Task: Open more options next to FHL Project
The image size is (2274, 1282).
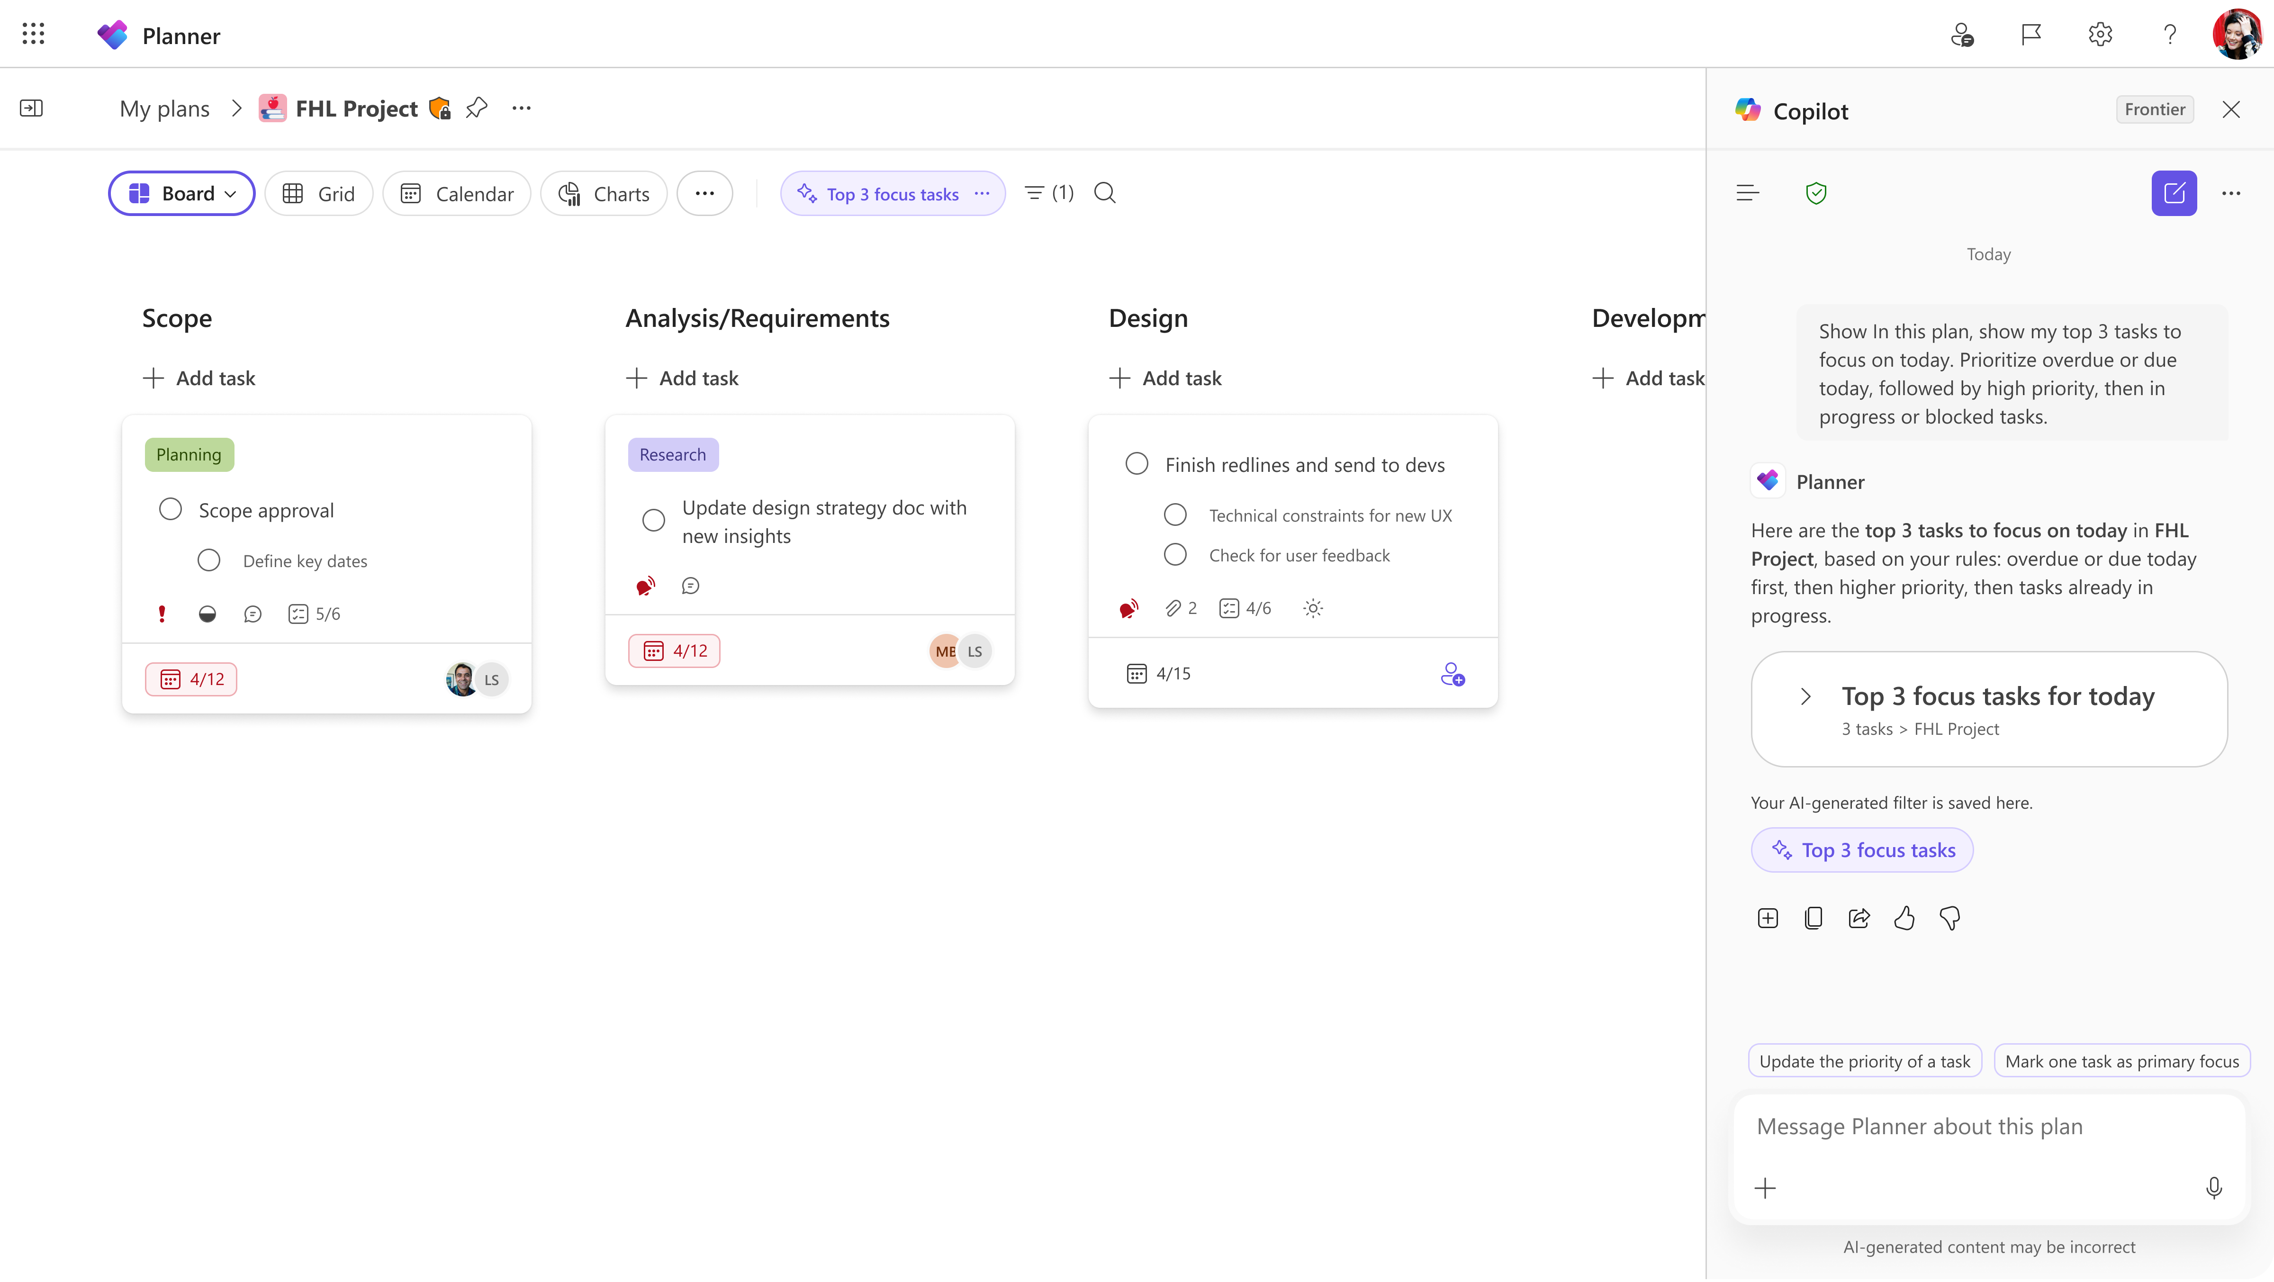Action: tap(522, 108)
